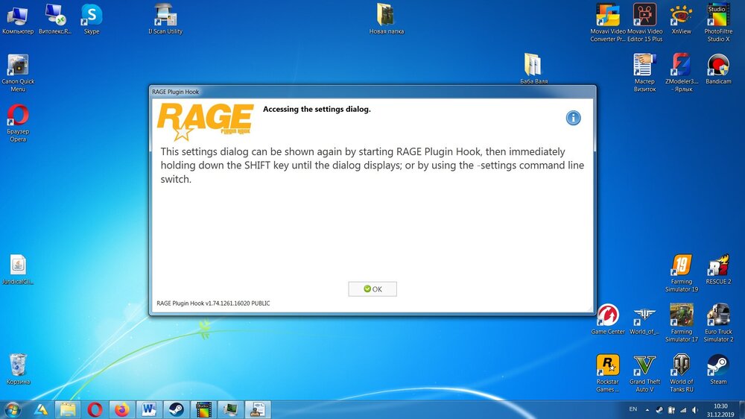Launch Farming Simulator 17
This screenshot has height=419, width=745.
tap(682, 323)
